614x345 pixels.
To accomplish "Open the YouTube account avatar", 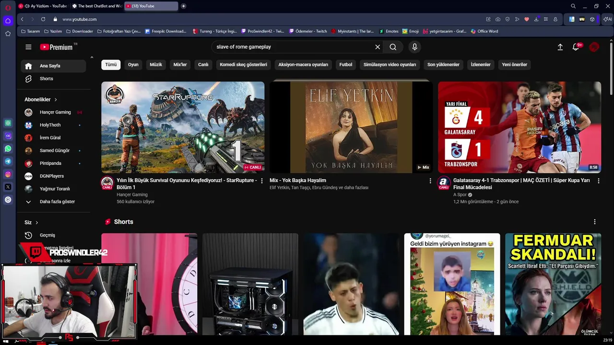I will [594, 47].
